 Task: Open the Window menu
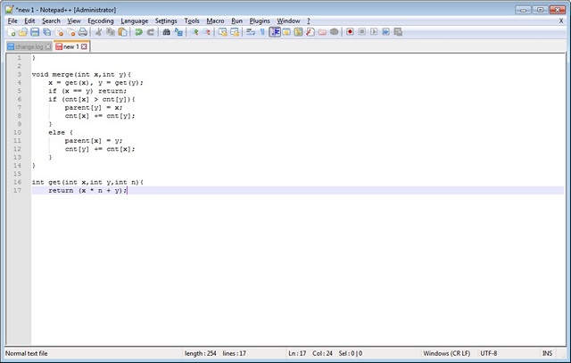288,21
